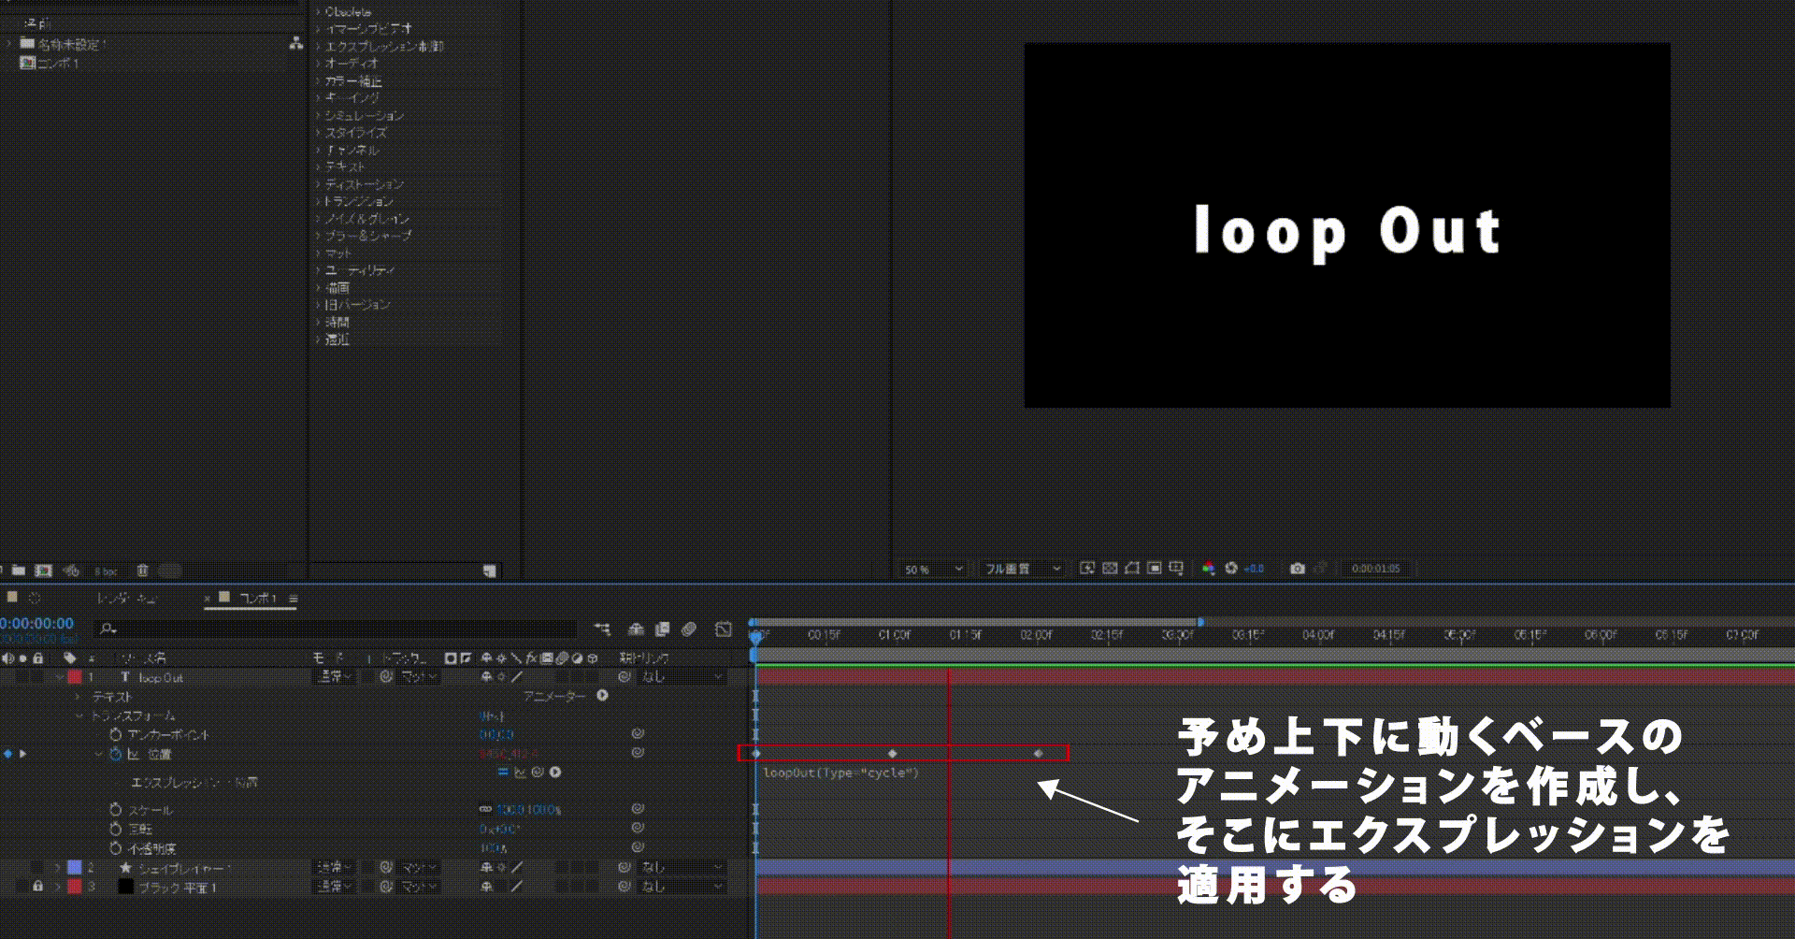Click the アニメーター add button
Screen dimensions: 1795x939
tap(602, 696)
